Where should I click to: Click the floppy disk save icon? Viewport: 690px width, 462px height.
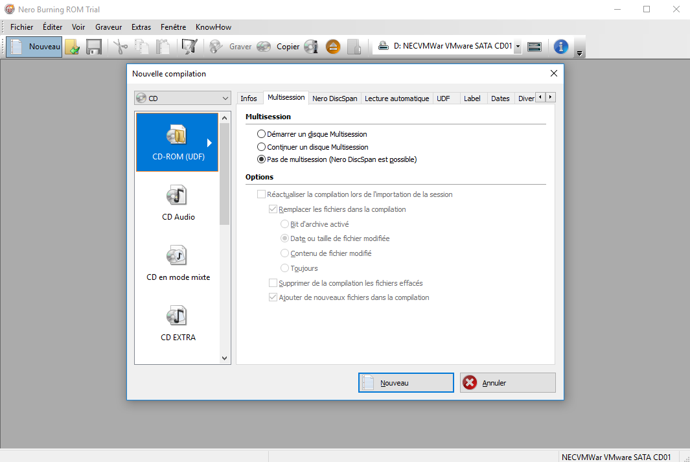(x=94, y=47)
